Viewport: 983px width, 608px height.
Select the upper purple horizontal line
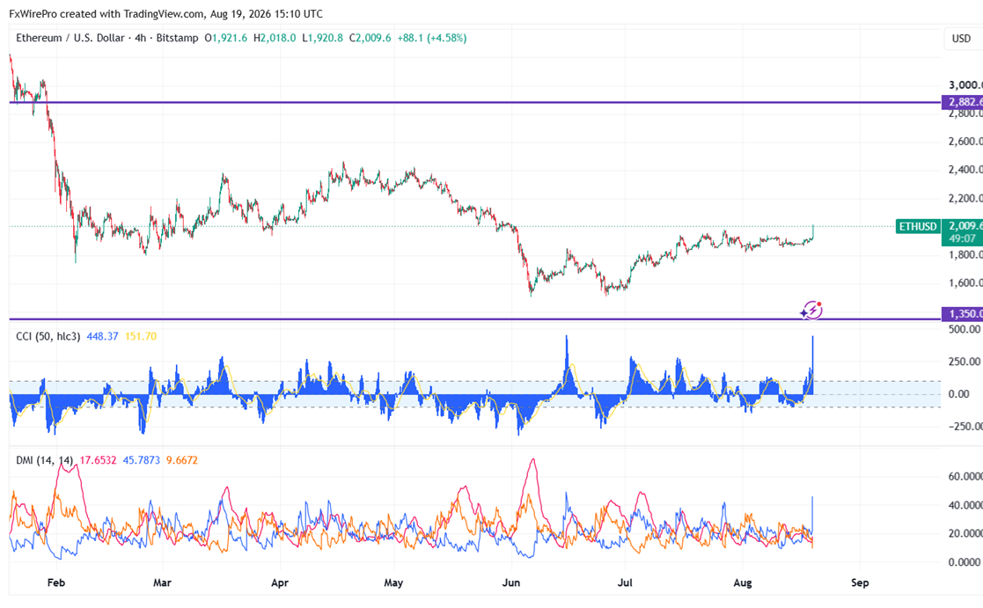point(474,102)
